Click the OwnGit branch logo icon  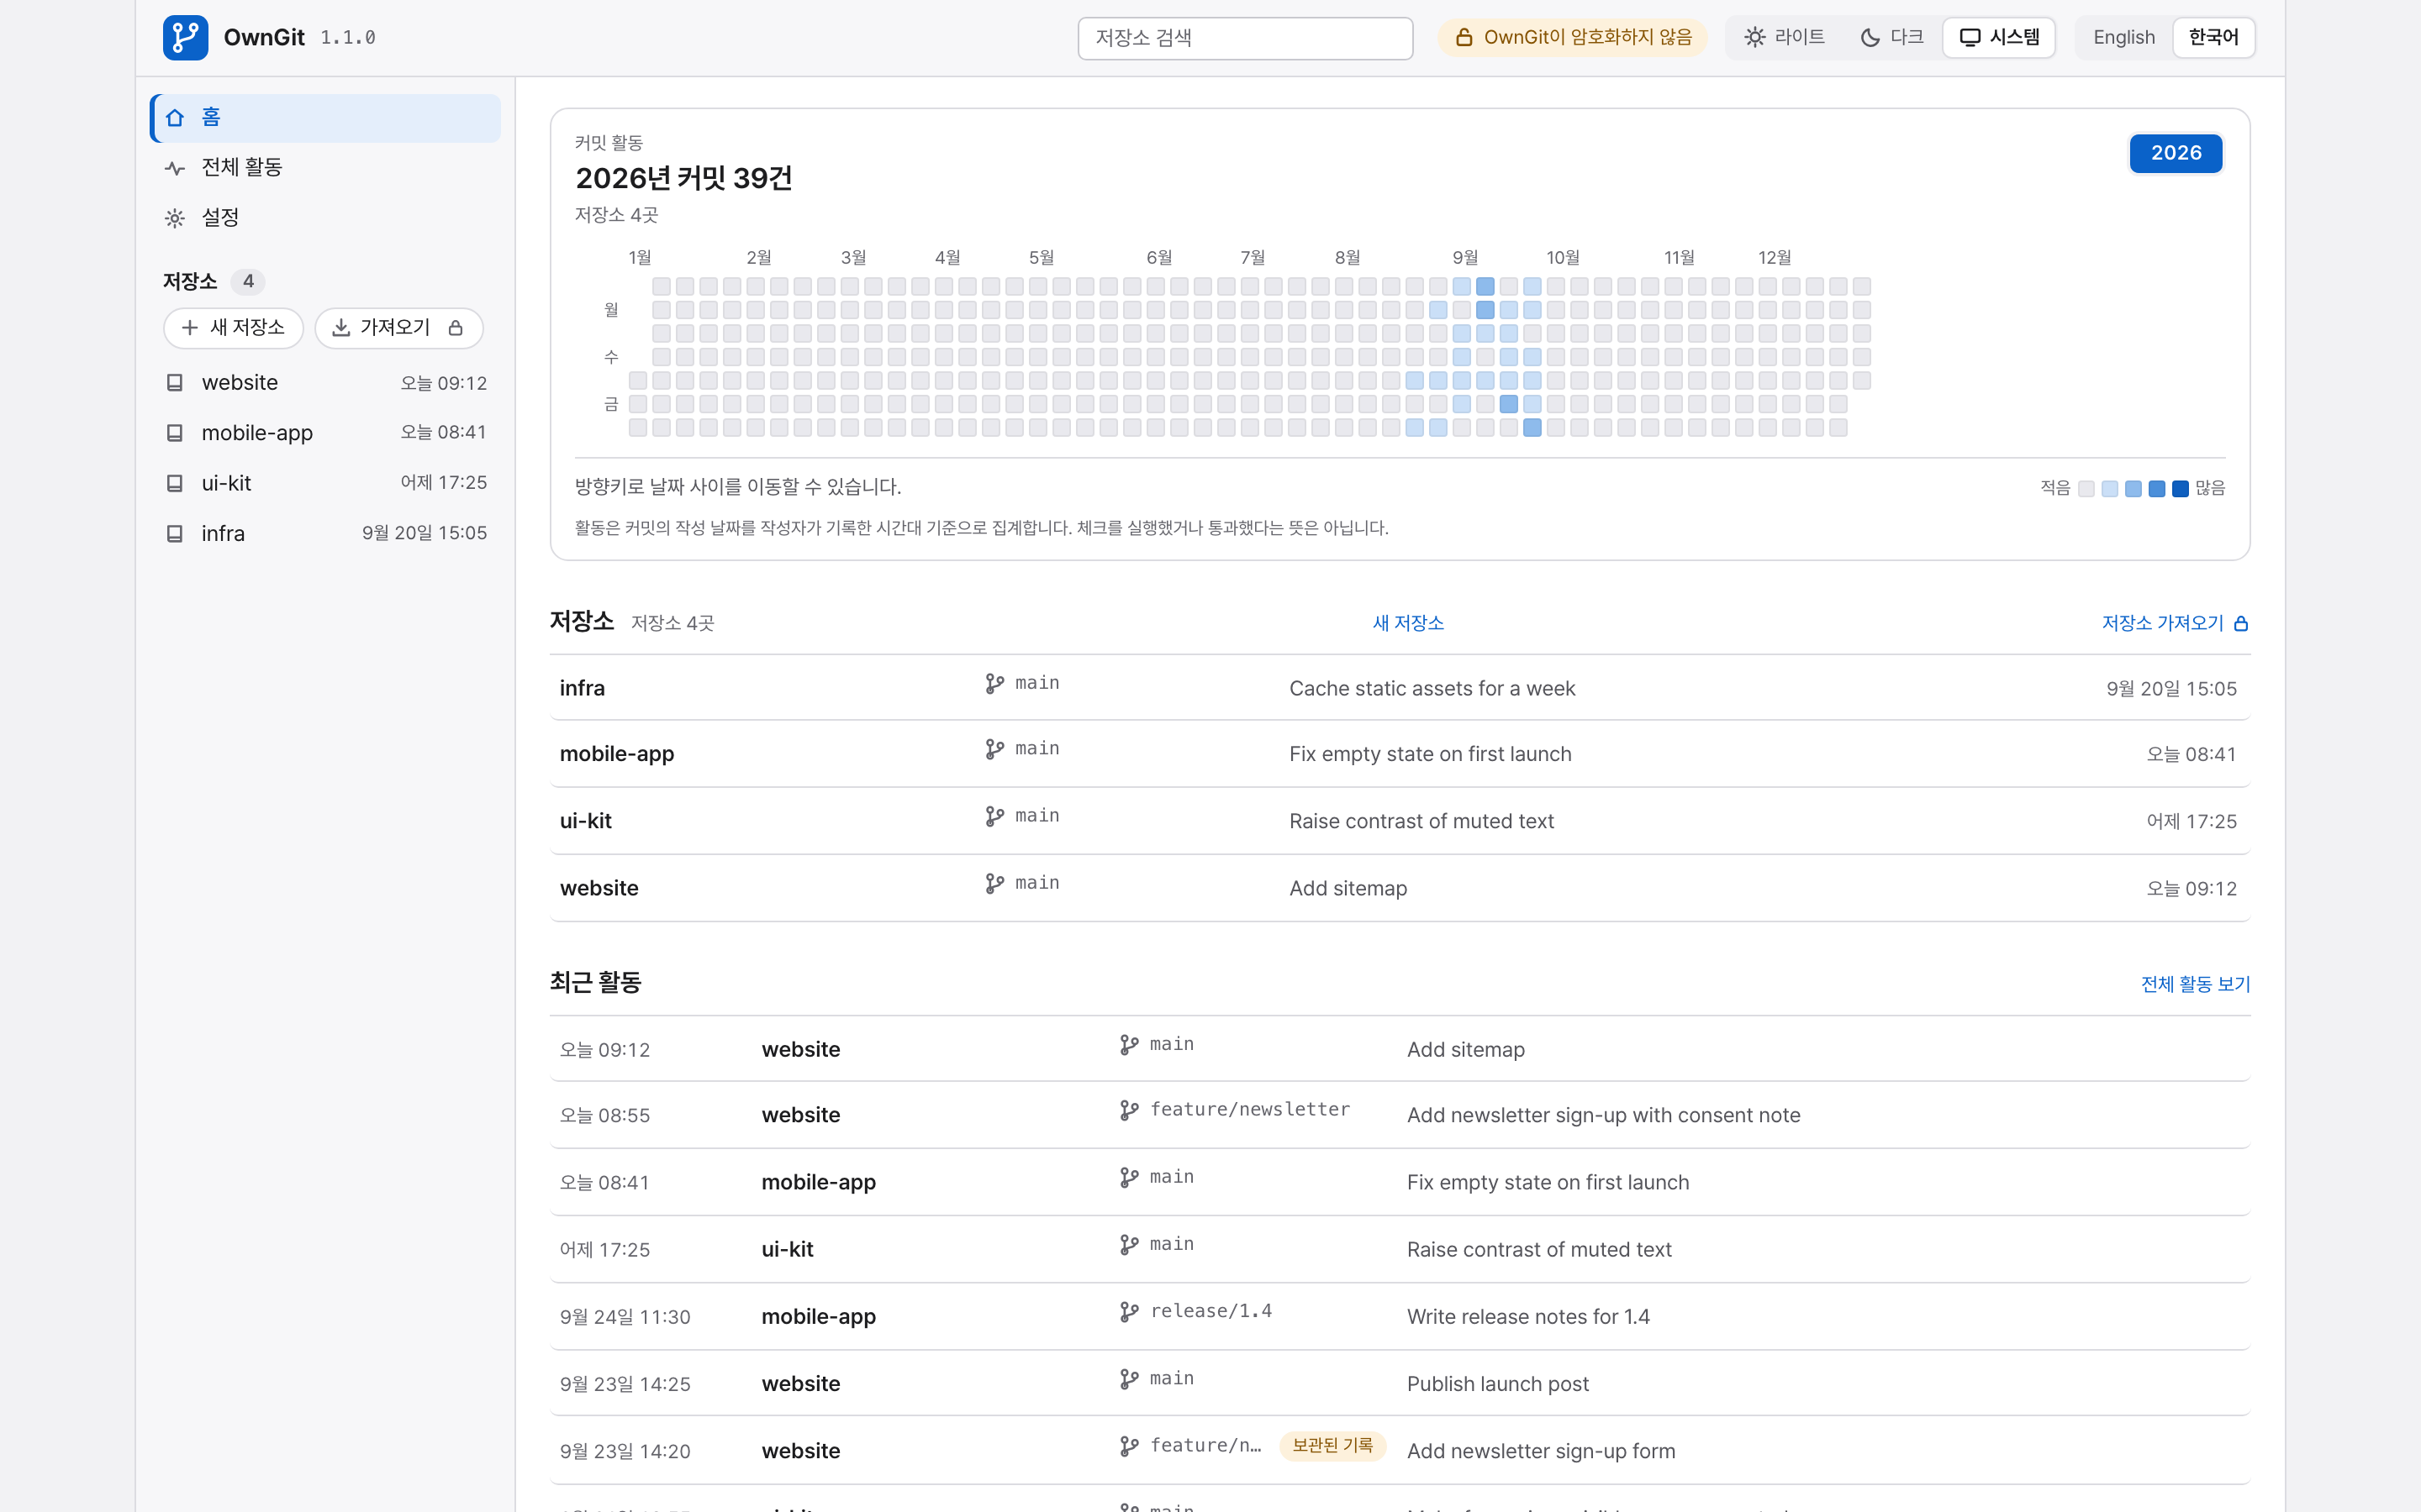click(185, 38)
